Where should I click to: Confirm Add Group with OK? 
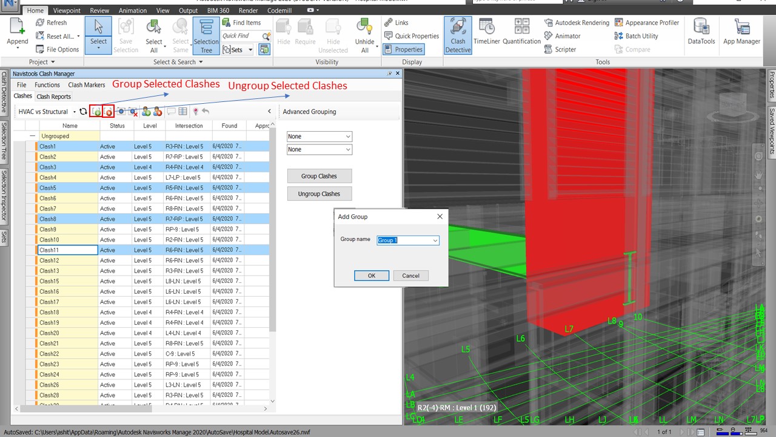[372, 276]
